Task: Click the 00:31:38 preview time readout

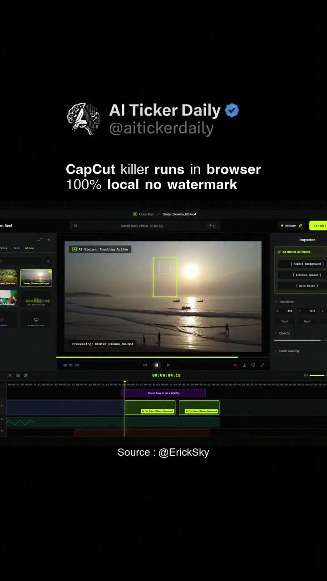Action: [71, 365]
